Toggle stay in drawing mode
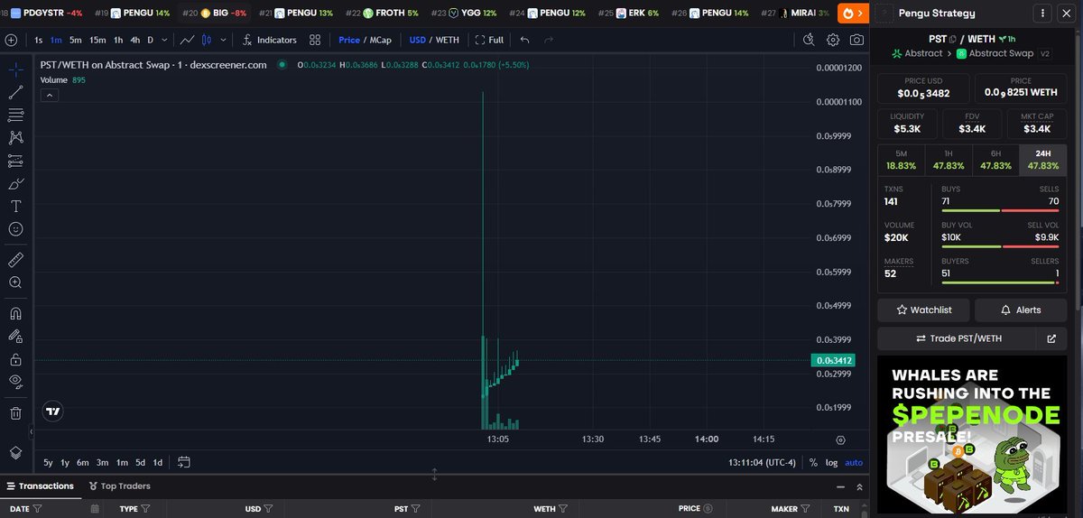 15,336
